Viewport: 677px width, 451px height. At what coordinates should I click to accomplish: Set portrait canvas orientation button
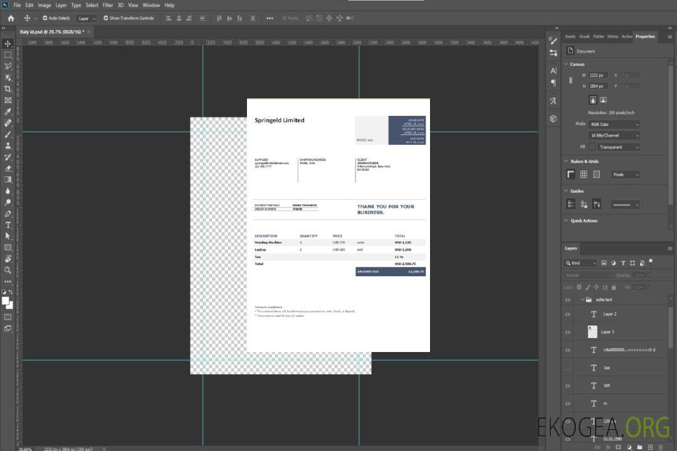[x=593, y=100]
